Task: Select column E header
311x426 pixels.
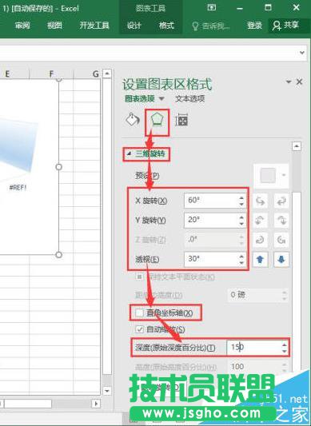Action: 7,74
